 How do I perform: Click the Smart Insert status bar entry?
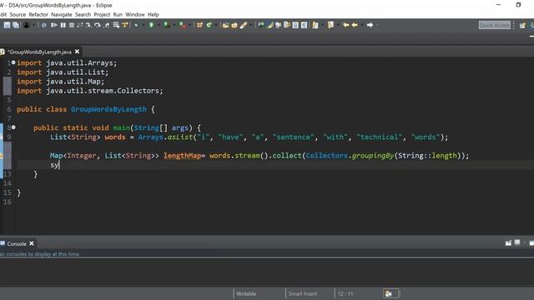pos(302,294)
